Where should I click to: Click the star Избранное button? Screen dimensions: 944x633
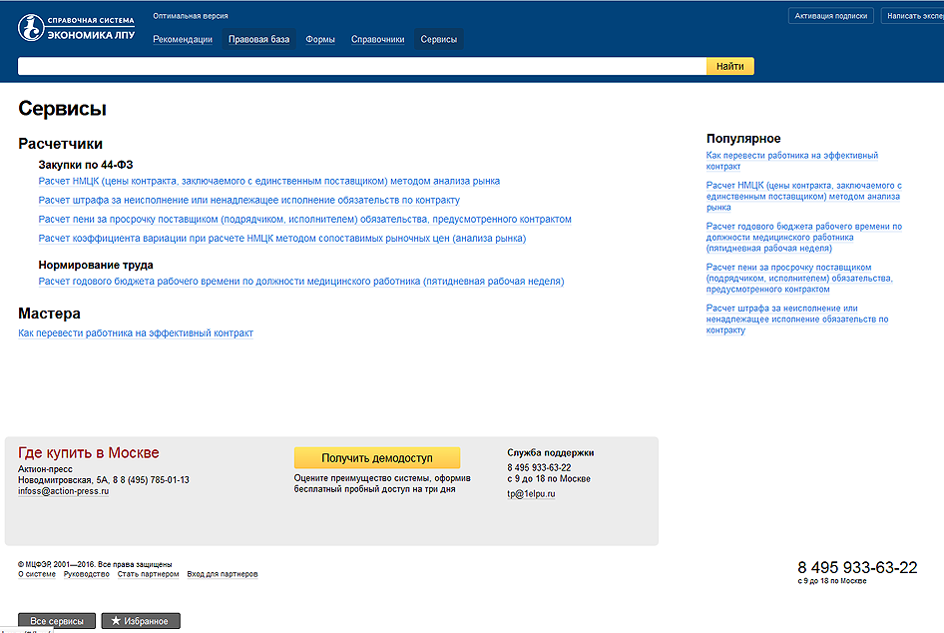click(x=141, y=621)
